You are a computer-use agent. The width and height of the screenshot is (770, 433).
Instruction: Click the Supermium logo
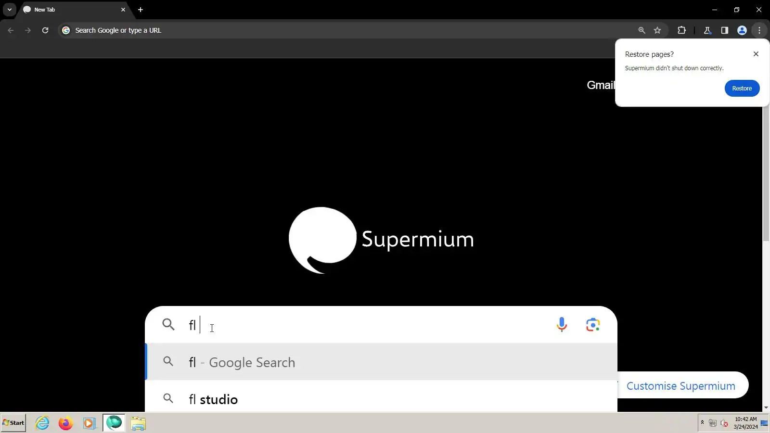point(381,240)
